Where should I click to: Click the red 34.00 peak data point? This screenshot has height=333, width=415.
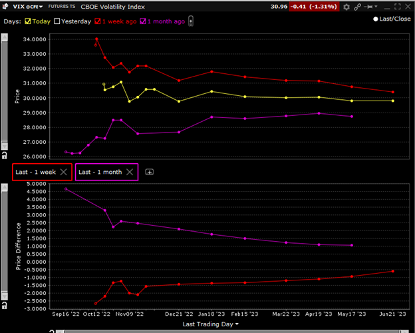(x=96, y=39)
